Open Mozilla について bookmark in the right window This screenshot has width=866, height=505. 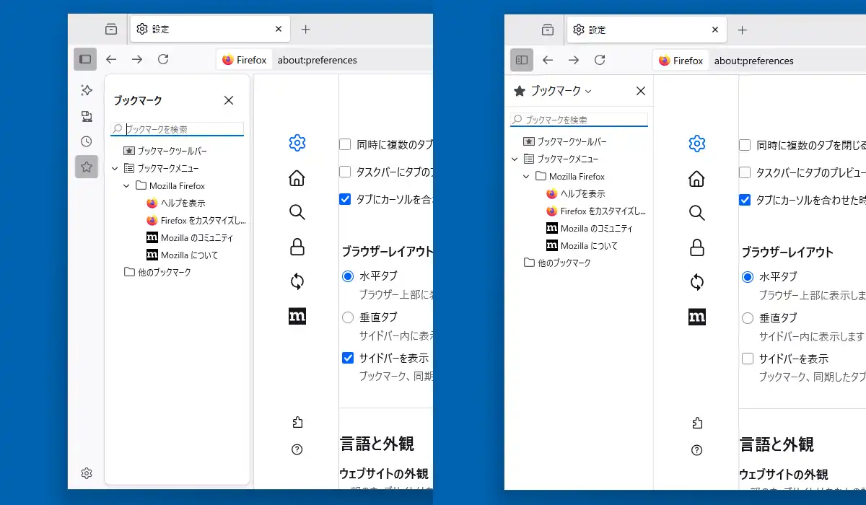582,245
